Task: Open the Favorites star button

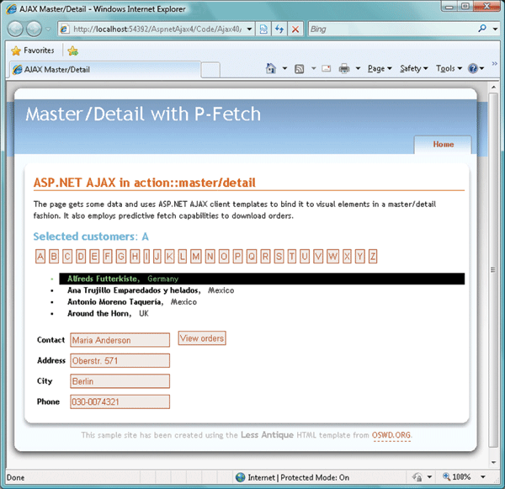Action: click(33, 50)
